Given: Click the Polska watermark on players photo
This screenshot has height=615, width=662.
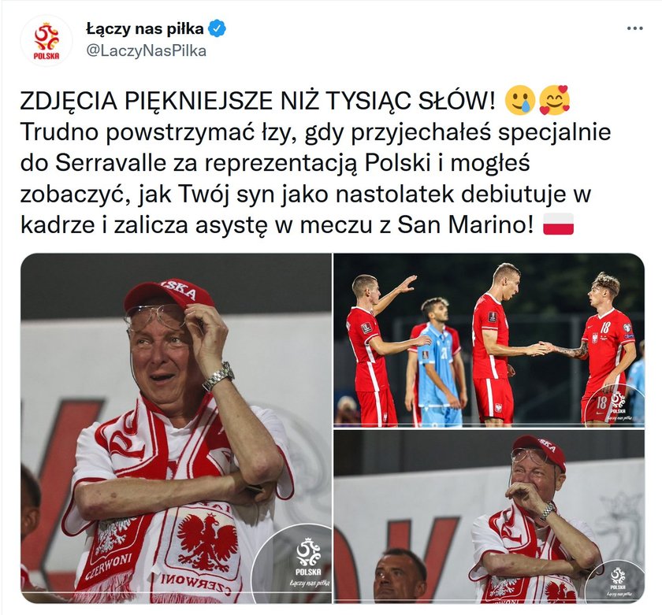Looking at the screenshot, I should [x=618, y=406].
